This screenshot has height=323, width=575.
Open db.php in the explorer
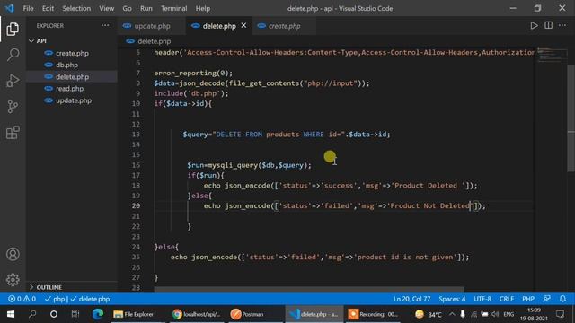tap(66, 65)
